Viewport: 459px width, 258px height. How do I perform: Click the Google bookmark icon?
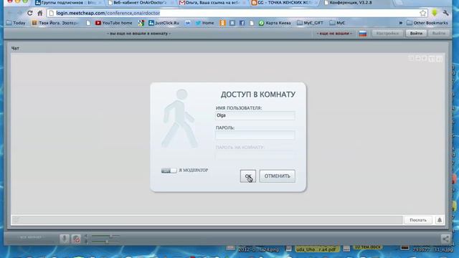[141, 23]
